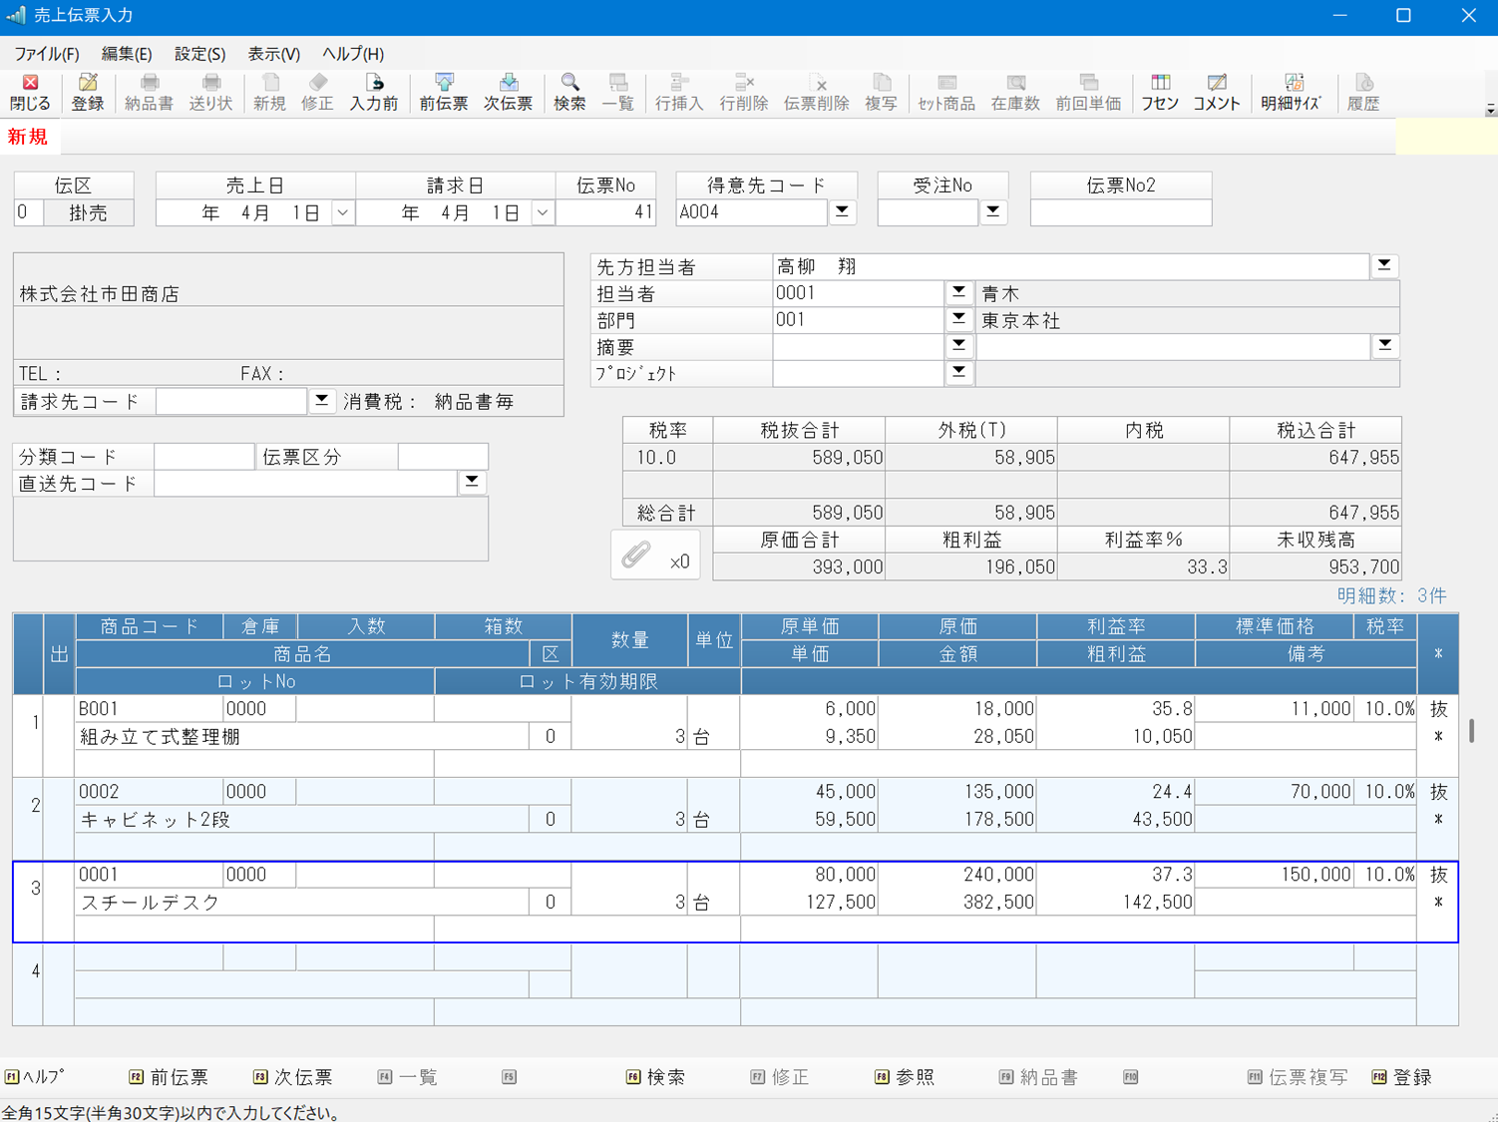The image size is (1498, 1122).
Task: Click inside the 受注No input field
Action: pos(923,211)
